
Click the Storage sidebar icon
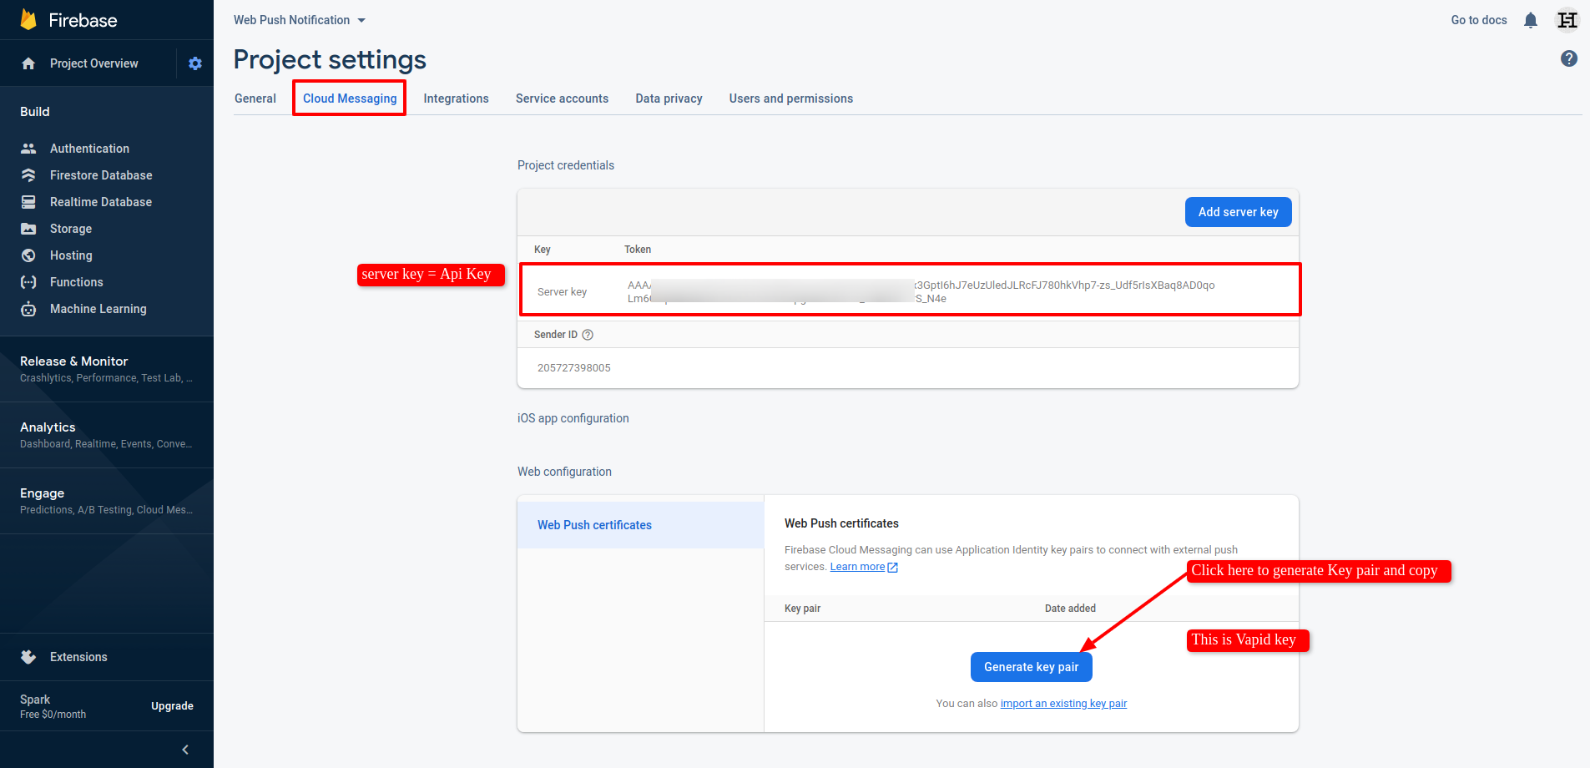coord(28,229)
